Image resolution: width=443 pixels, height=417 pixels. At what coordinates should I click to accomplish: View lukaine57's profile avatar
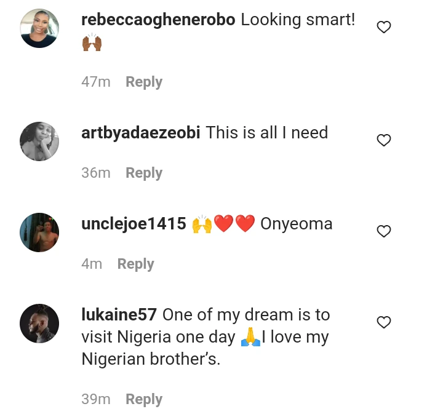coord(39,323)
